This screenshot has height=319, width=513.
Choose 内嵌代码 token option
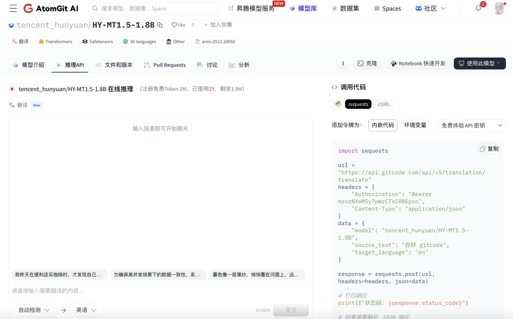(x=383, y=125)
